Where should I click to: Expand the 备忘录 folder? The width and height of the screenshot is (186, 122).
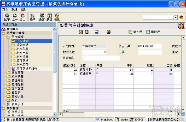click(x=16, y=92)
